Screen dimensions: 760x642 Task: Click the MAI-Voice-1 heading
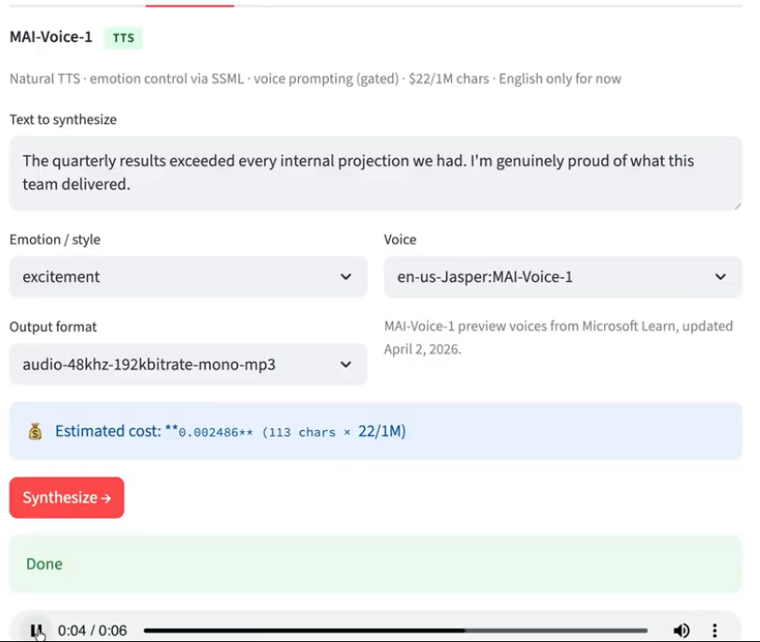(49, 38)
